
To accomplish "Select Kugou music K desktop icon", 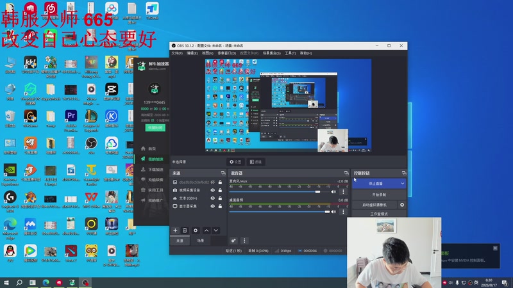I will pyautogui.click(x=111, y=118).
